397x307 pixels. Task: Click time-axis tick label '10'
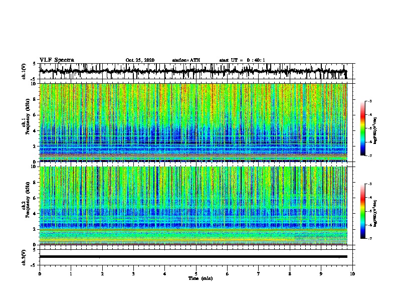(x=352, y=273)
